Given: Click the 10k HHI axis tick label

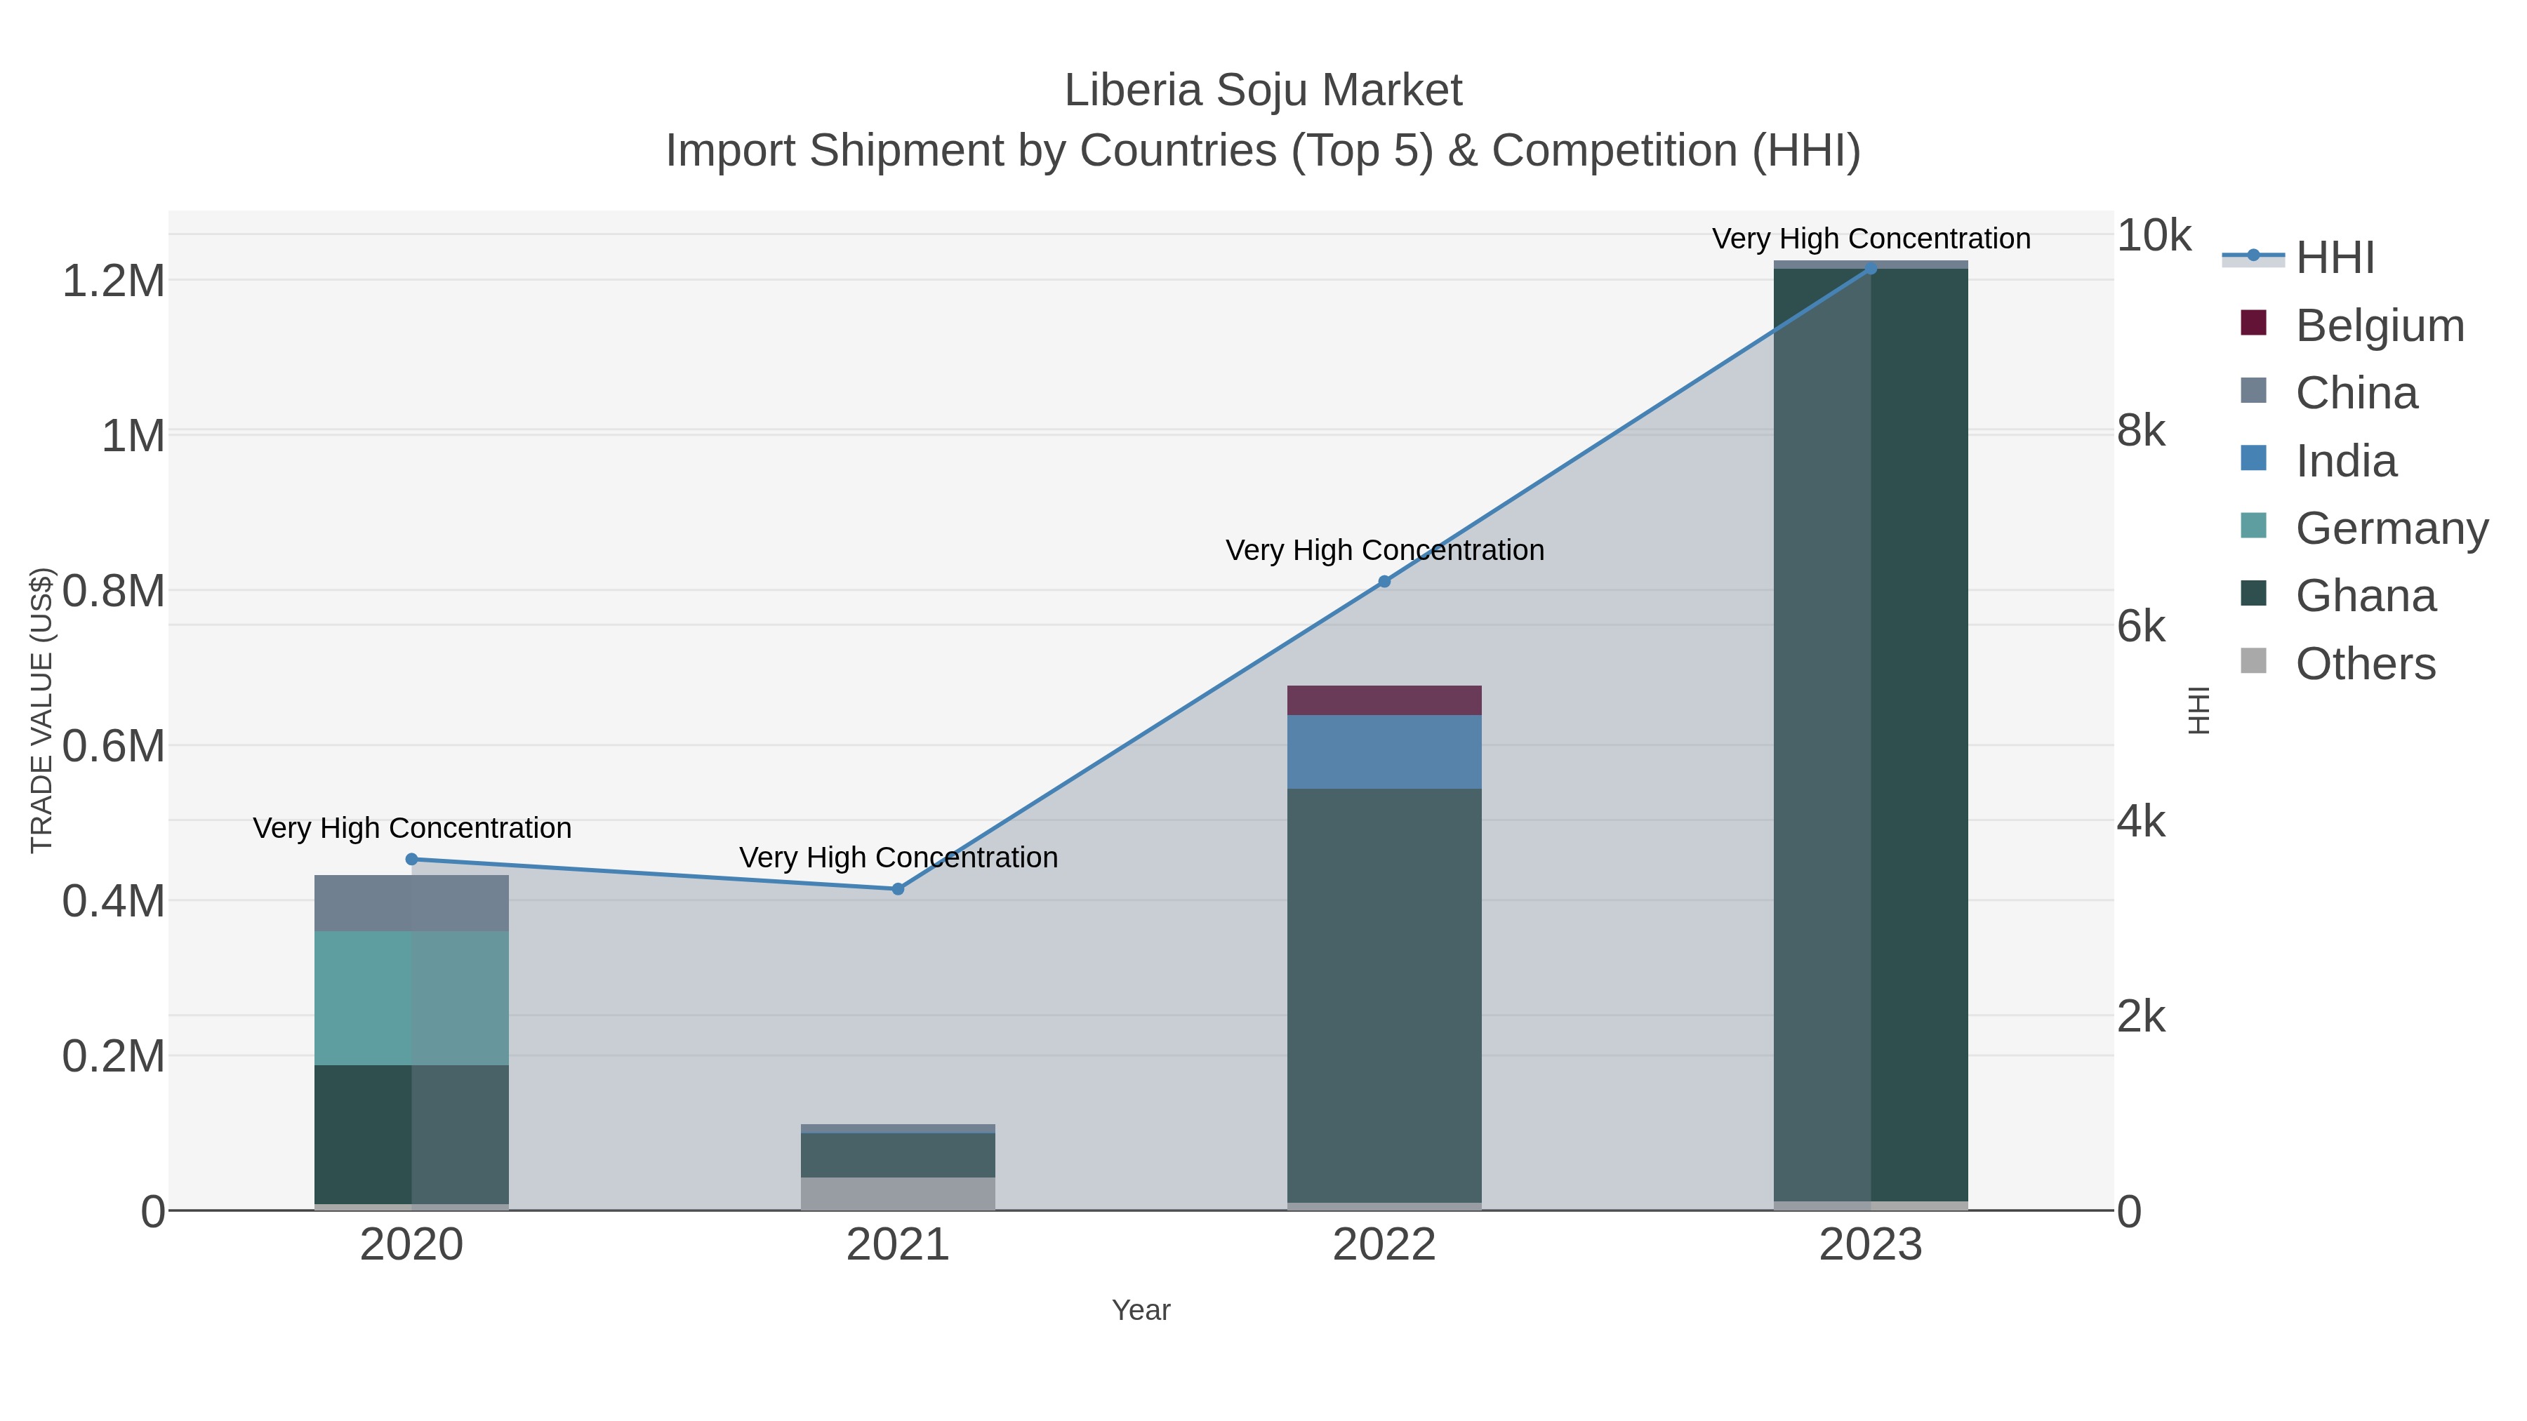Looking at the screenshot, I should tap(2154, 235).
